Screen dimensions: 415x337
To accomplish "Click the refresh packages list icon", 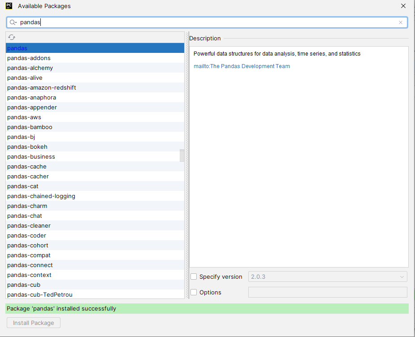I will coord(12,37).
